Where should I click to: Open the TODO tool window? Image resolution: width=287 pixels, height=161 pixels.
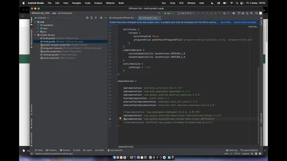tap(39, 150)
